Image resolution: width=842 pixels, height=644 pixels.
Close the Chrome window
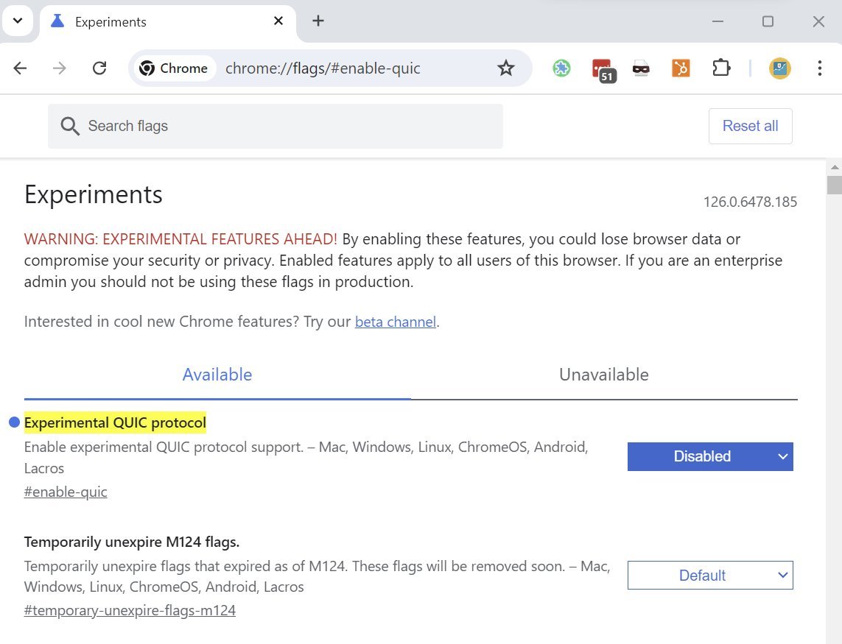click(818, 21)
